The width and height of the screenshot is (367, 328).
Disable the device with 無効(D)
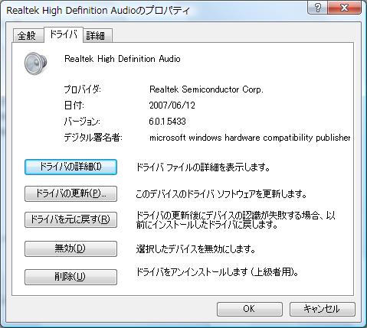tap(70, 248)
